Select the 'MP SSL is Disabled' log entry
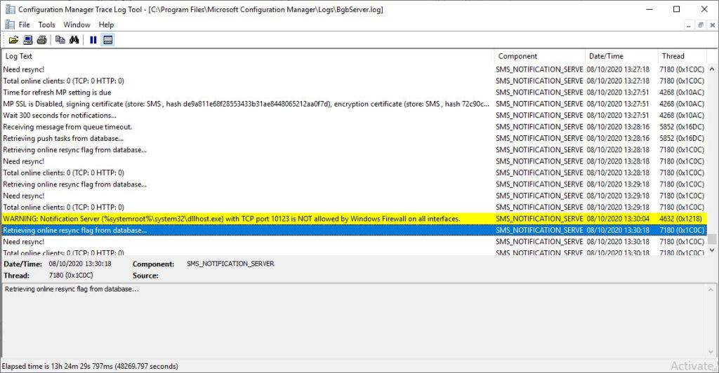Viewport: 719px width, 373px height. tap(246, 104)
